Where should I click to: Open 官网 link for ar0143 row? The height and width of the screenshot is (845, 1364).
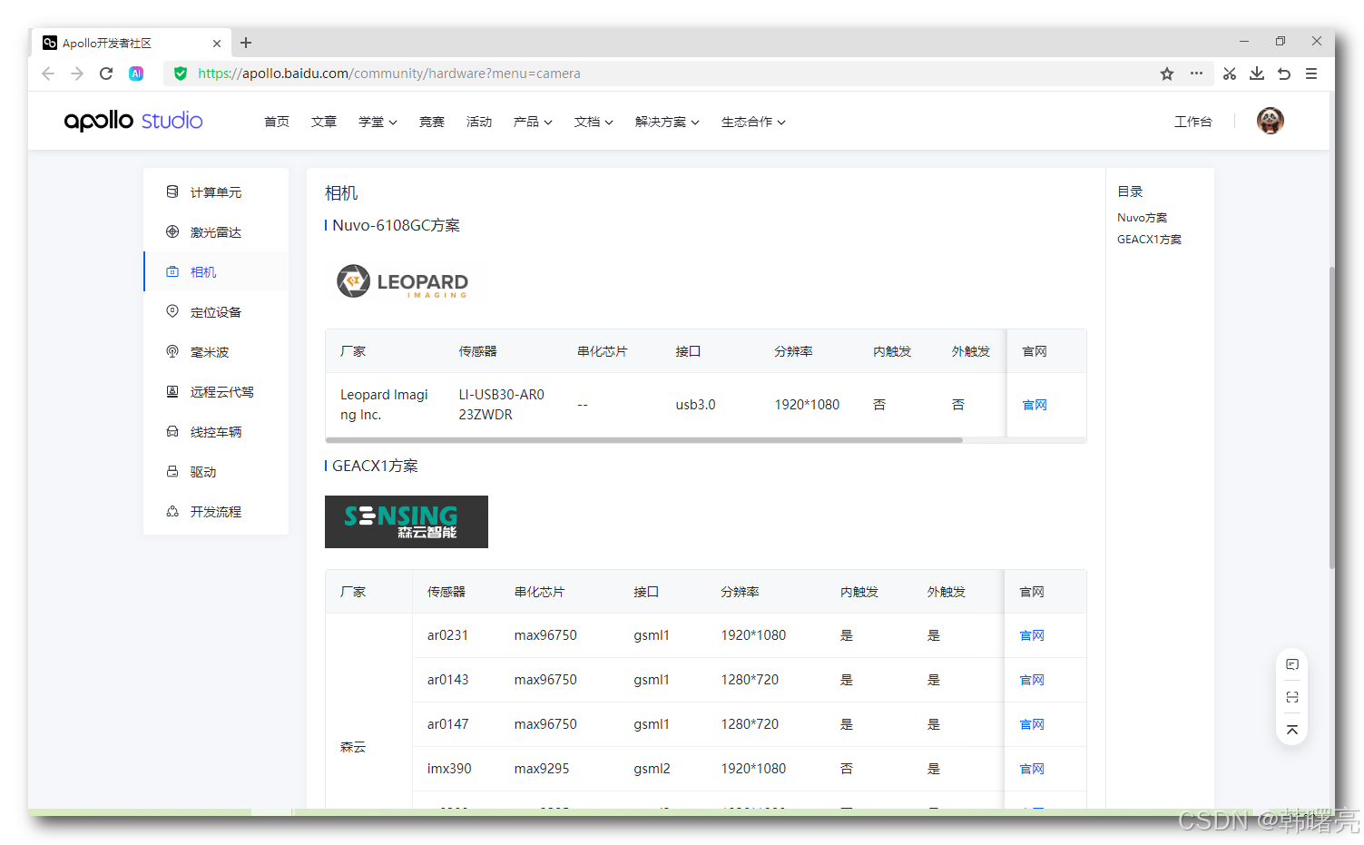[1032, 680]
